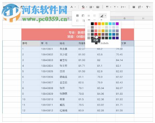This screenshot has width=155, height=123.
Task: Click cell with student number 10840812
Action: 49,110
